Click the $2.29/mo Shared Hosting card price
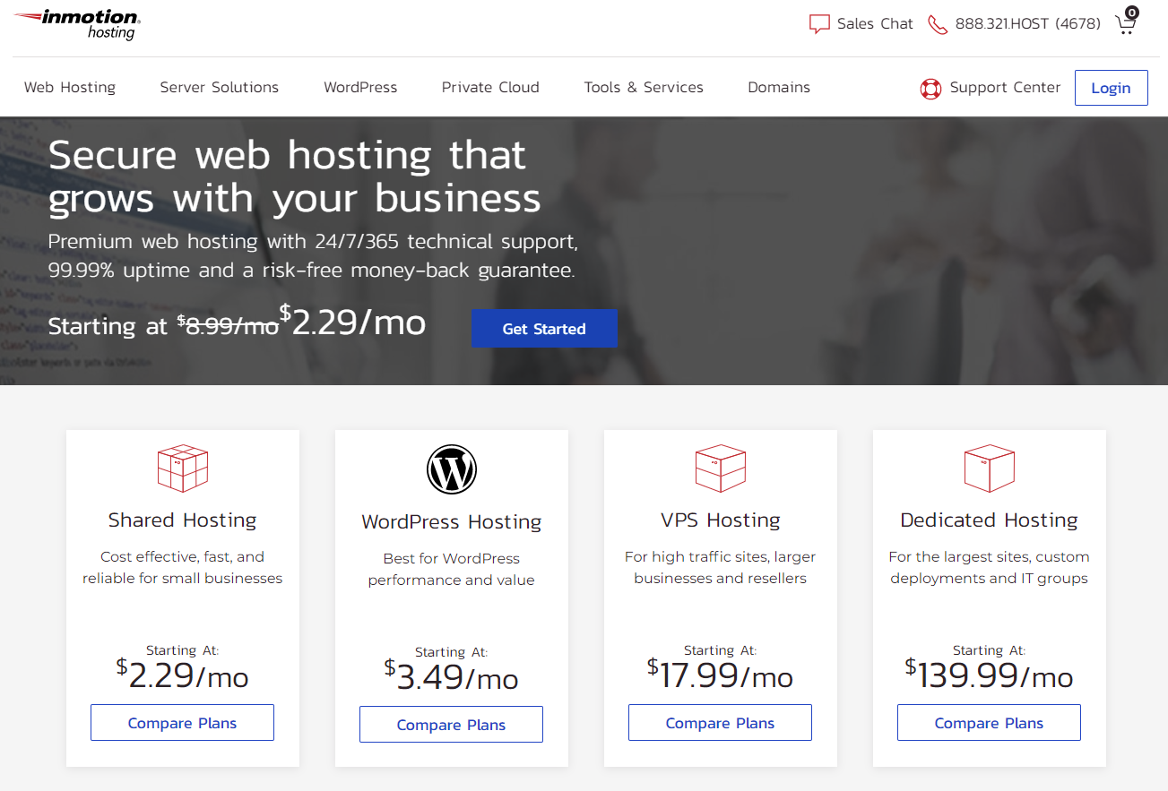This screenshot has width=1168, height=791. click(183, 675)
